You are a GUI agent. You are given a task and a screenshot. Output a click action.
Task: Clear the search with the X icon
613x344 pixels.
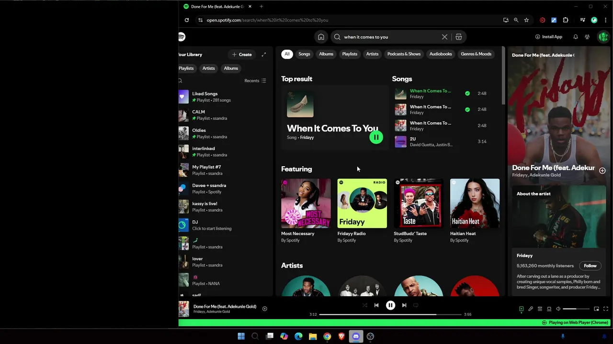444,37
